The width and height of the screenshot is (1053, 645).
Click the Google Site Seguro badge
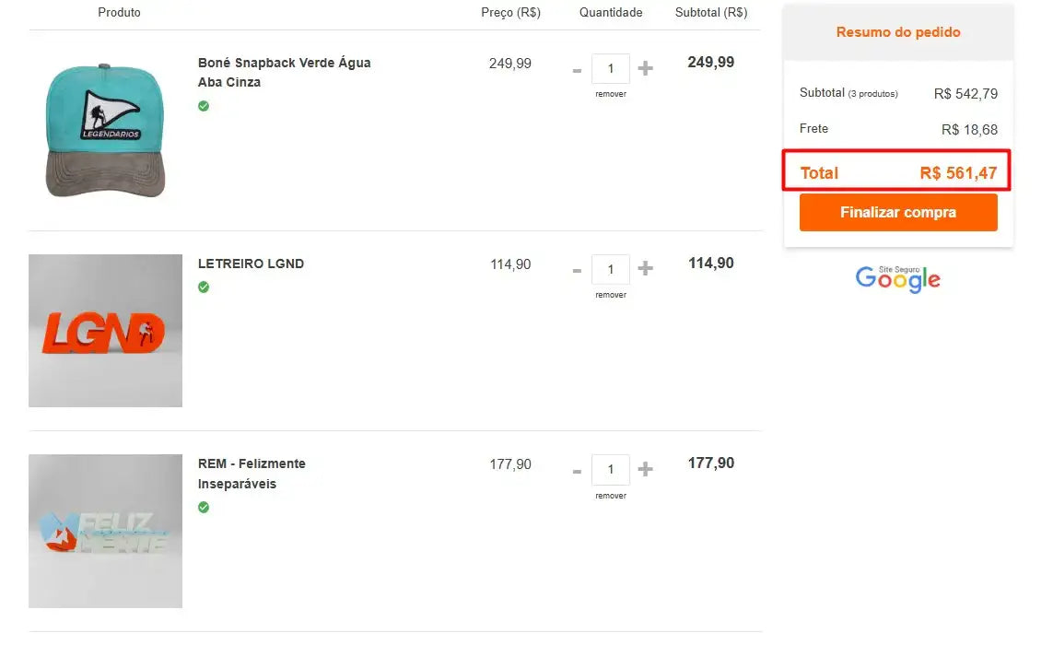tap(897, 278)
